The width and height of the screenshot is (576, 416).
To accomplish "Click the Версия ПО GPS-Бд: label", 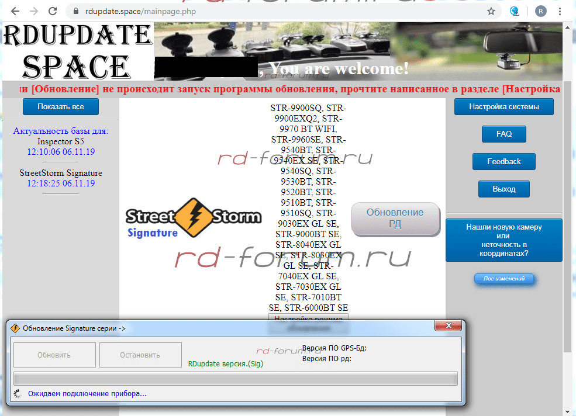I will (334, 348).
